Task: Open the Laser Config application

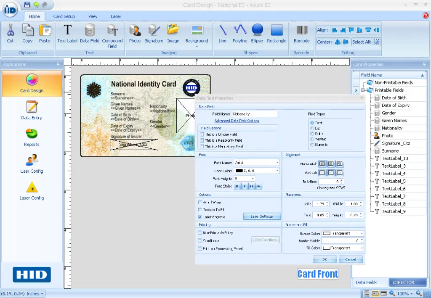Action: click(x=31, y=192)
